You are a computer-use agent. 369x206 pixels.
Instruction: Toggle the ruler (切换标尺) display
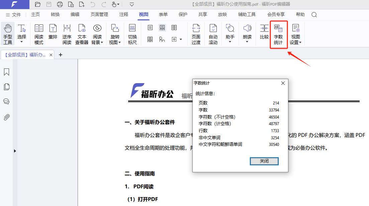coord(132,34)
